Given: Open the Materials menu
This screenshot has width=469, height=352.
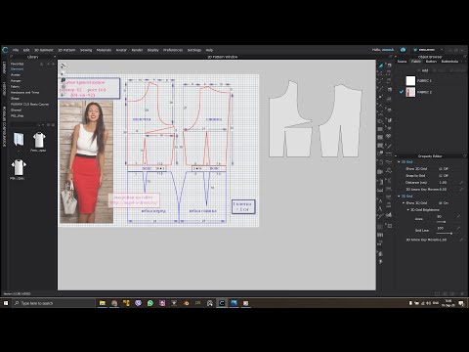Looking at the screenshot, I should [x=104, y=50].
